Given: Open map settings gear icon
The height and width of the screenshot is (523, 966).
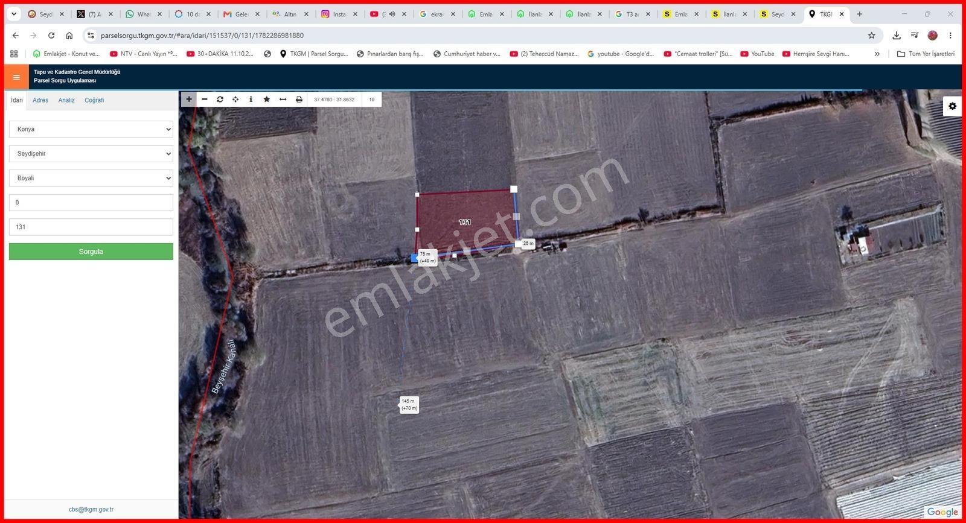Looking at the screenshot, I should (952, 106).
